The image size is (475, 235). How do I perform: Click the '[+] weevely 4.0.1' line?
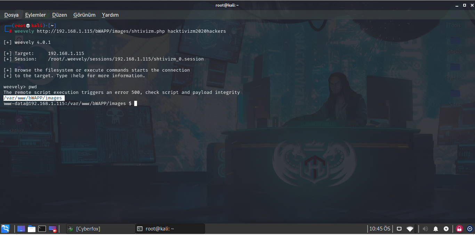[27, 42]
